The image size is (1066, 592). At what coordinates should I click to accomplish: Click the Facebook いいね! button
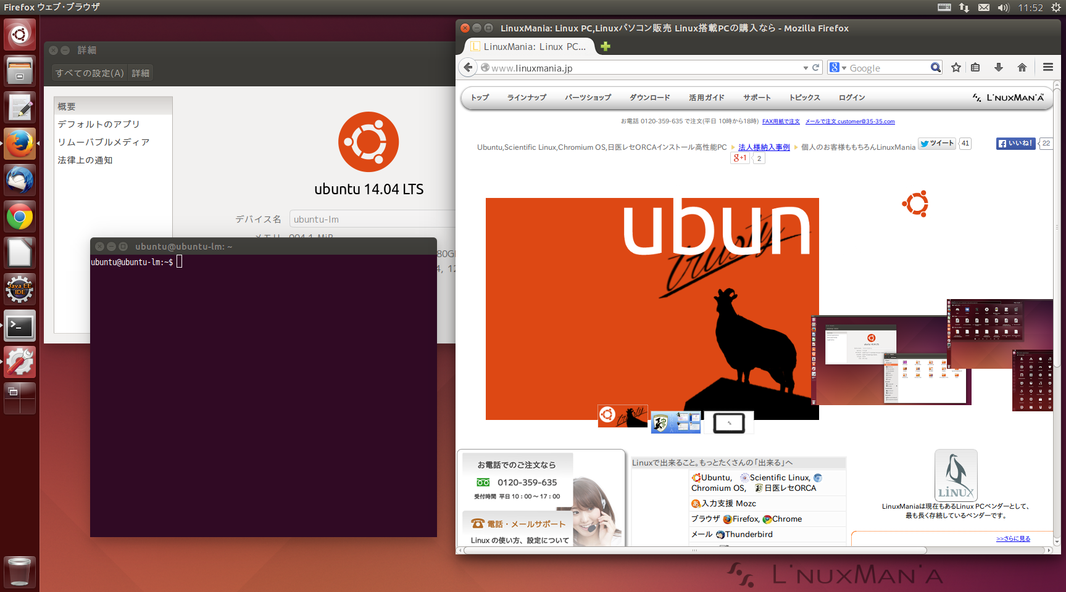click(x=1015, y=144)
